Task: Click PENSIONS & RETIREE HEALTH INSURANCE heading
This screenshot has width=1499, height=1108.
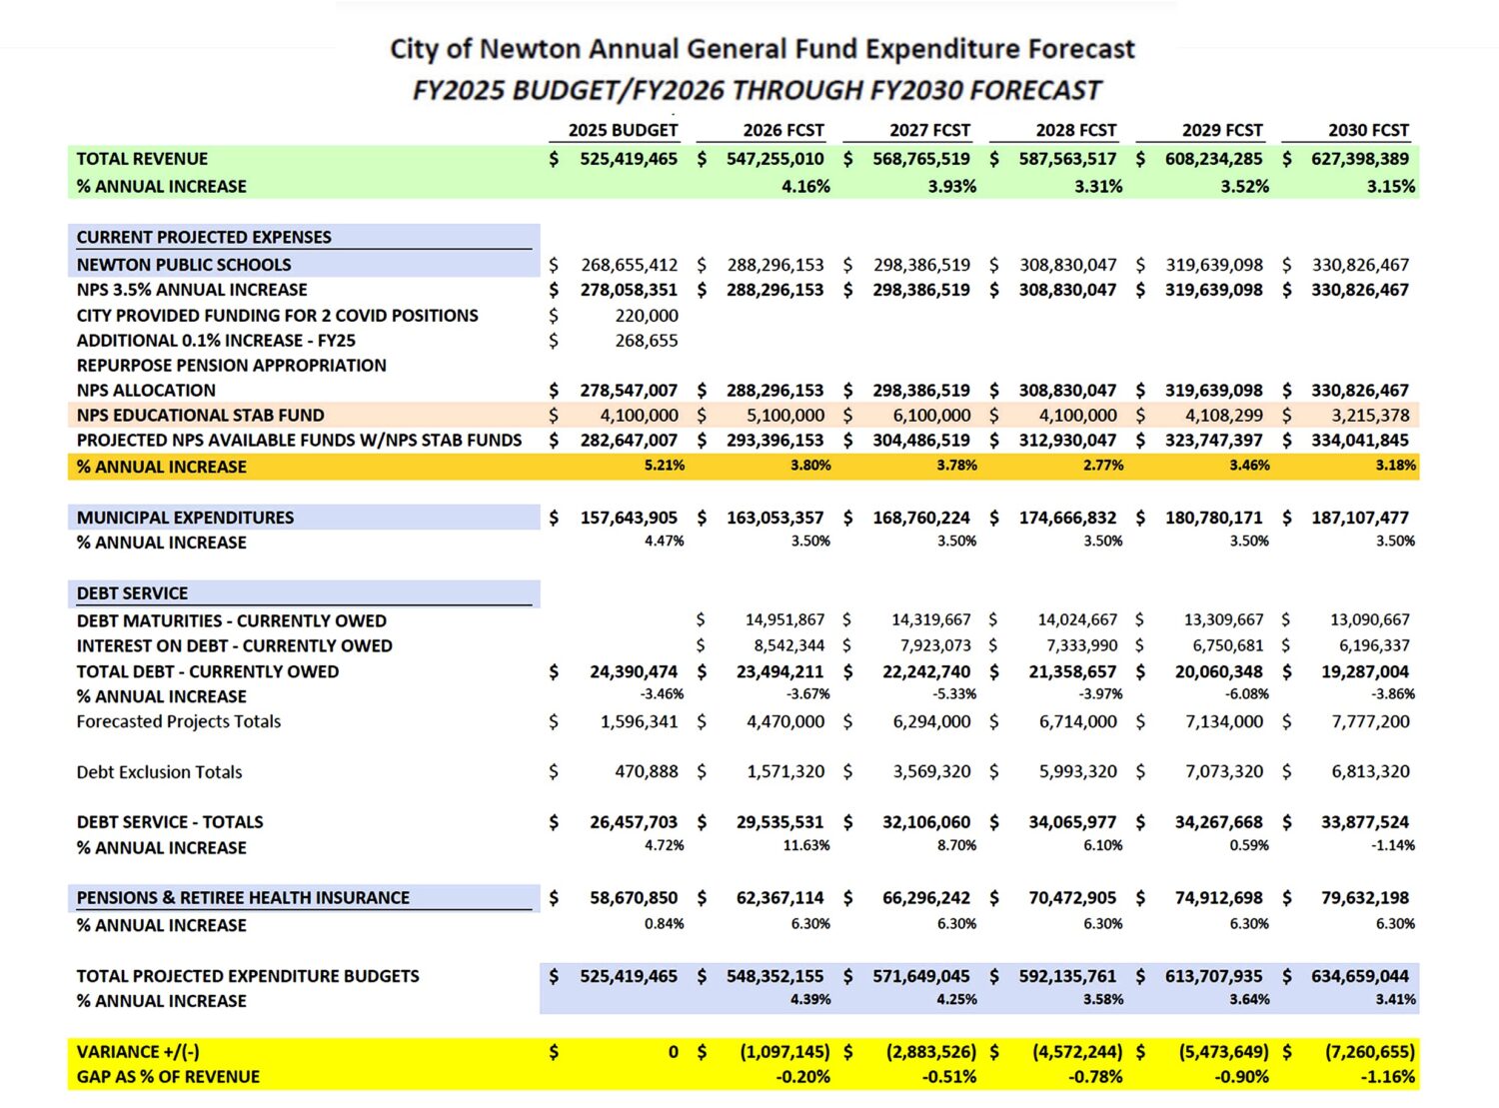Action: coord(243,898)
